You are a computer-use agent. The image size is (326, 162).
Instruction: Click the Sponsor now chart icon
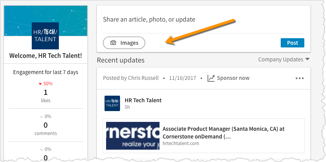(x=211, y=78)
